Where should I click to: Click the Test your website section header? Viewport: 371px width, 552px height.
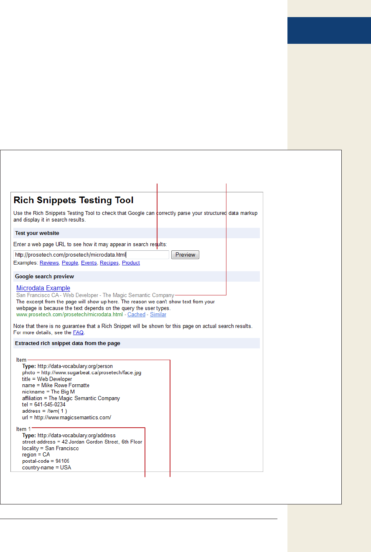tap(137, 233)
